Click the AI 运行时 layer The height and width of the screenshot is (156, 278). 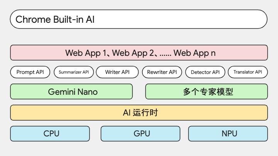point(139,112)
